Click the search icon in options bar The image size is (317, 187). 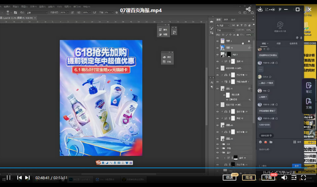point(240,13)
